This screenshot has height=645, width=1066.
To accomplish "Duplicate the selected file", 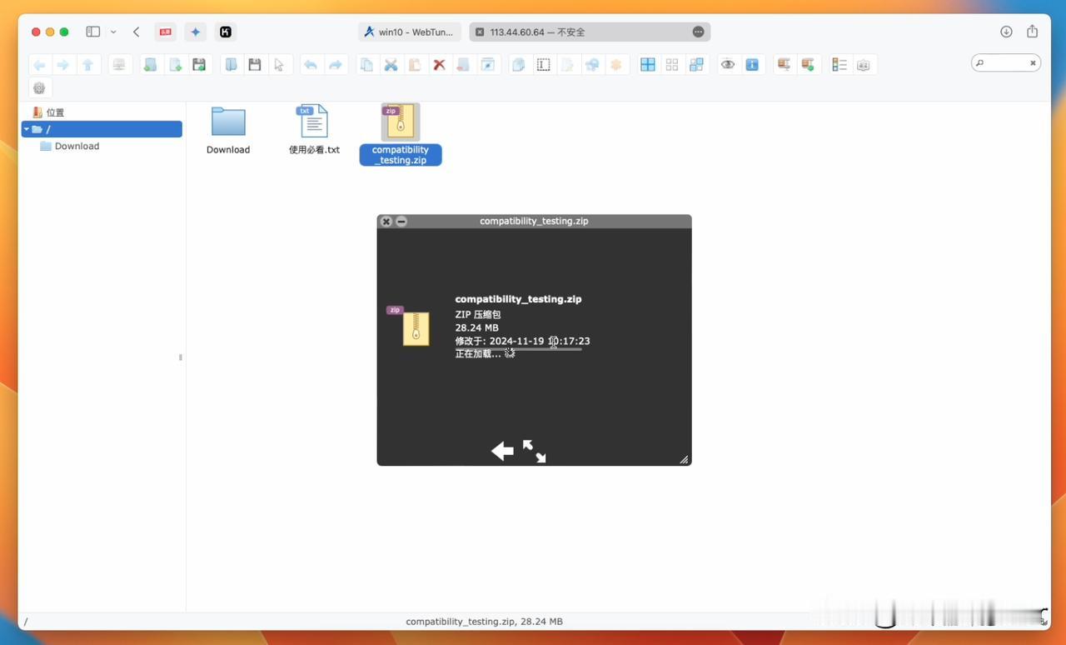I will click(x=519, y=65).
